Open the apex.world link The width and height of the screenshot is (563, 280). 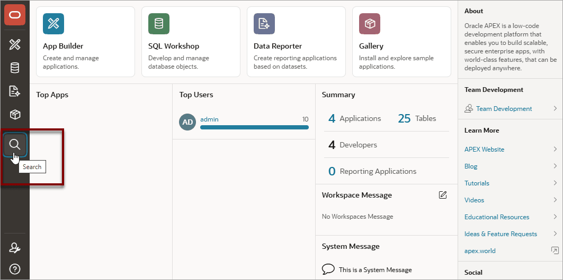tap(480, 250)
